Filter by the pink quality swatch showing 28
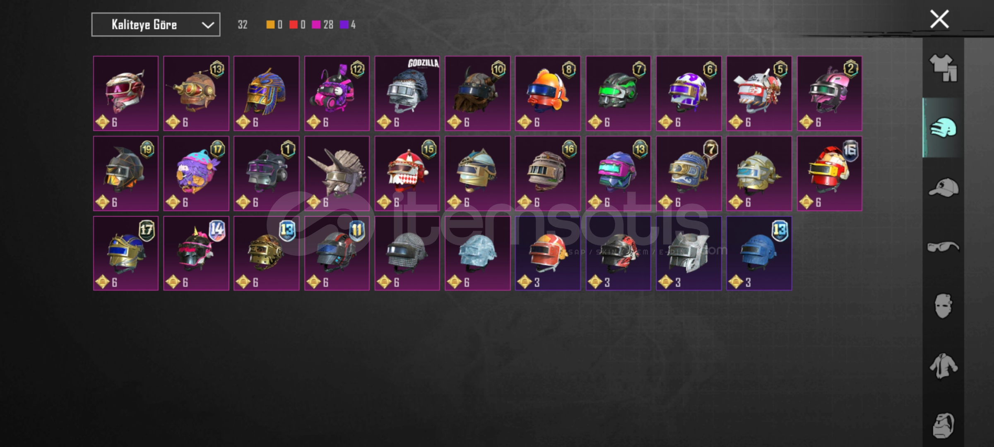The image size is (994, 447). [323, 25]
